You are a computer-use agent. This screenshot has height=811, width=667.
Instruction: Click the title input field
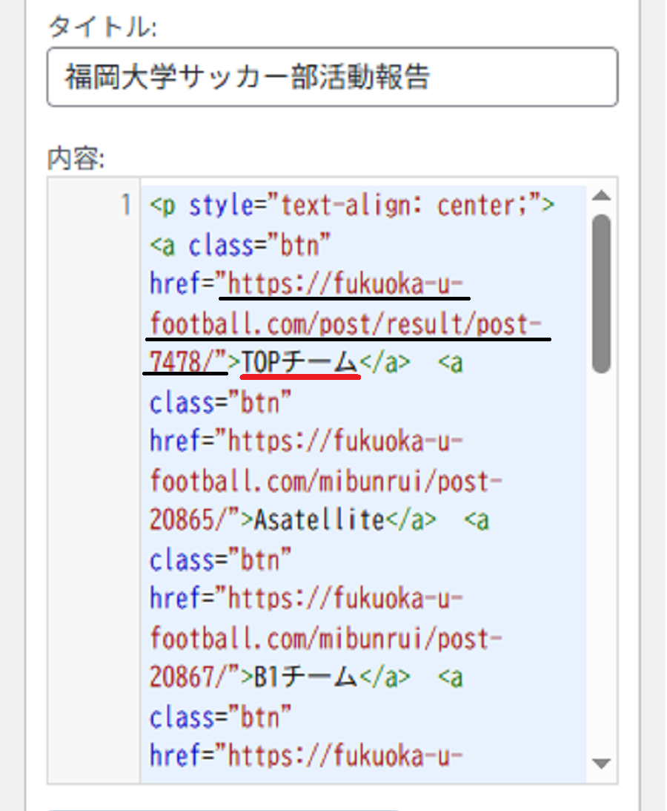[332, 77]
